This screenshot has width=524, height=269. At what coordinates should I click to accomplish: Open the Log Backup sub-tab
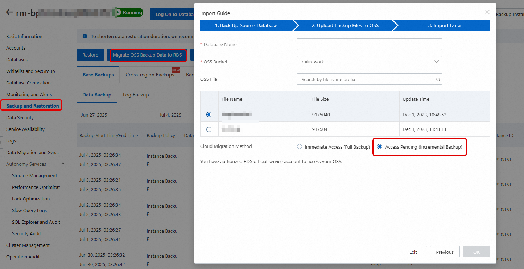136,95
